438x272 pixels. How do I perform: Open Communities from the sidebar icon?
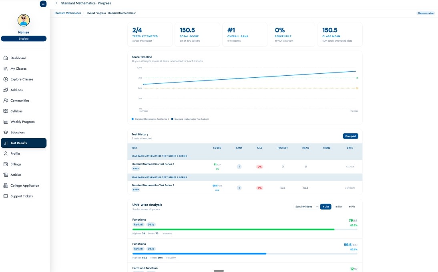[6, 101]
